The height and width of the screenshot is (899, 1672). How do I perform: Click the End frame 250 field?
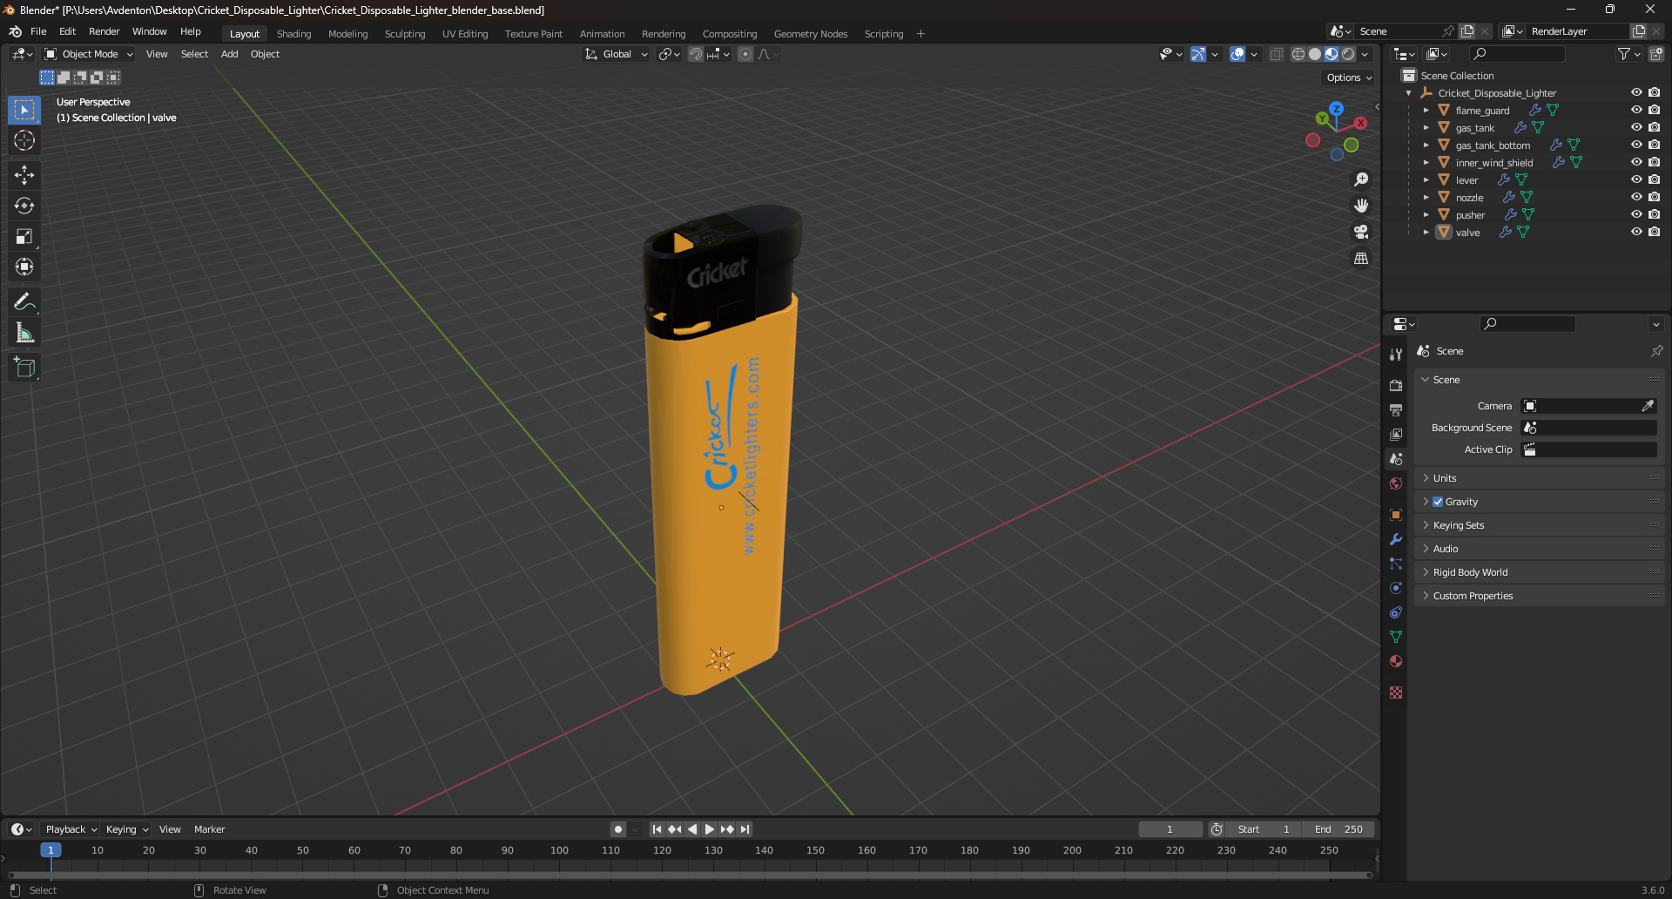(1339, 829)
